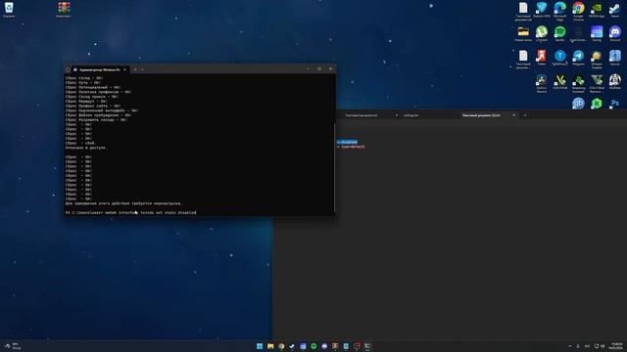Launch Discord from the desktop
627x352 pixels.
(x=614, y=33)
